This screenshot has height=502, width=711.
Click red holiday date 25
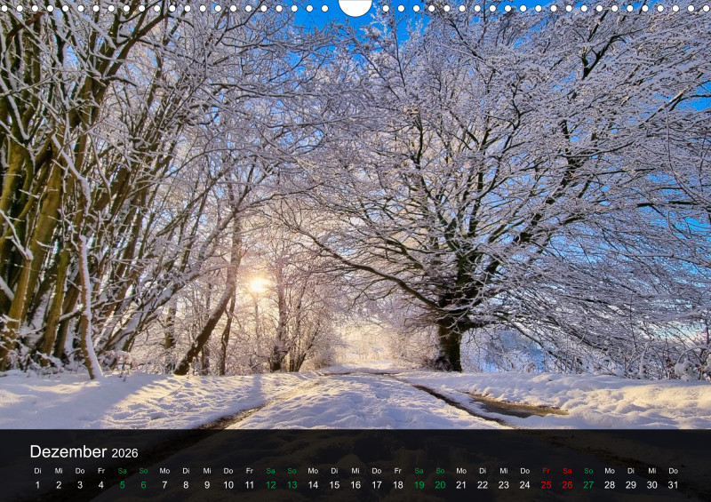tap(546, 485)
